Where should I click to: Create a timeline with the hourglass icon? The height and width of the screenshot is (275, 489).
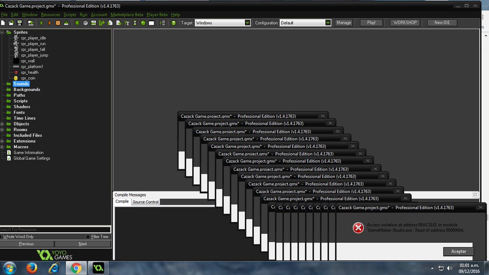(135, 23)
